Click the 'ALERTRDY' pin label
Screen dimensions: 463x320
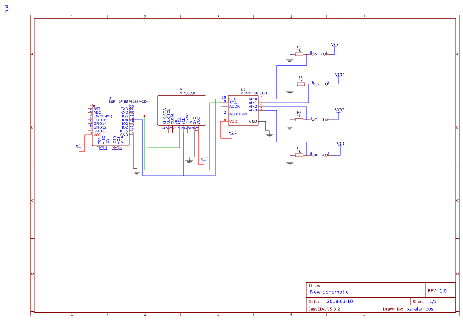coord(238,114)
